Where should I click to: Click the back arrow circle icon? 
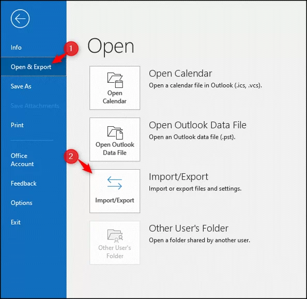[x=20, y=19]
